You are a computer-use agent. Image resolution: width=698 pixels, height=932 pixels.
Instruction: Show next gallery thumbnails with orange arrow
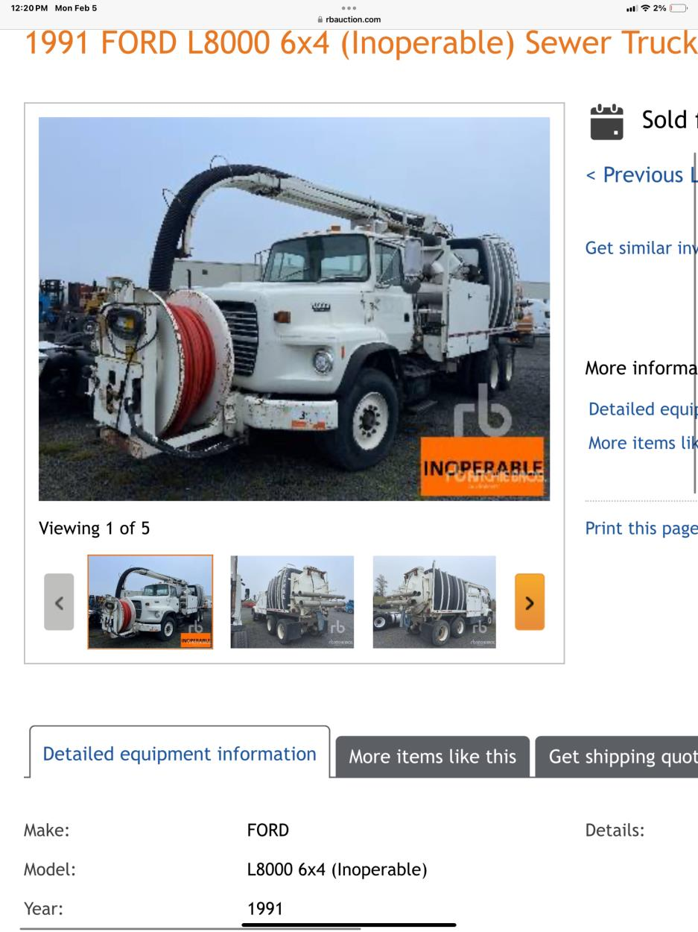(x=530, y=602)
